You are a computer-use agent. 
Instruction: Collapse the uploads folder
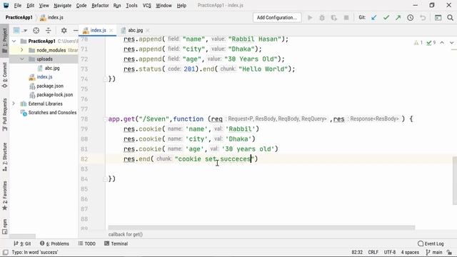(22, 59)
